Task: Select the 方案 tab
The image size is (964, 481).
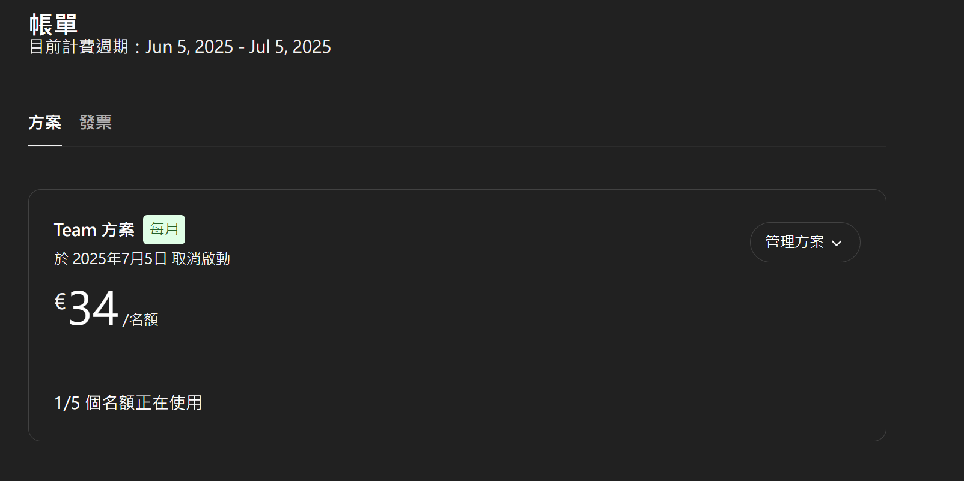Action: pos(45,123)
